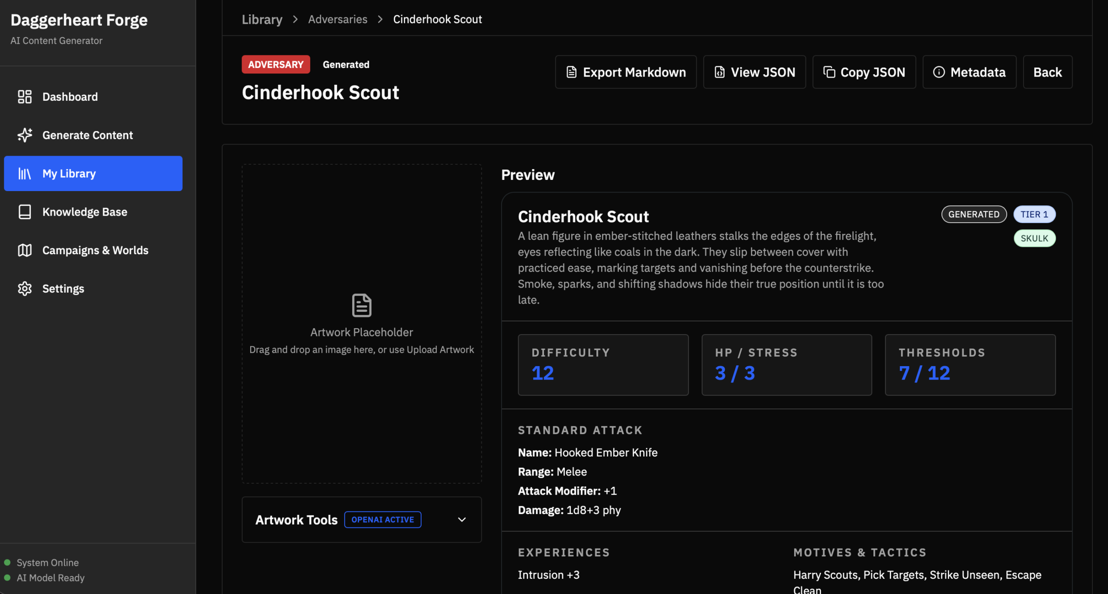Screen dimensions: 1108x594
Task: Expand the Artwork Tools chevron
Action: [x=462, y=520]
